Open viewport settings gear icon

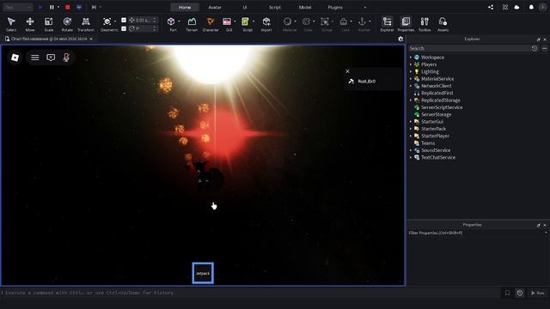coord(401,39)
